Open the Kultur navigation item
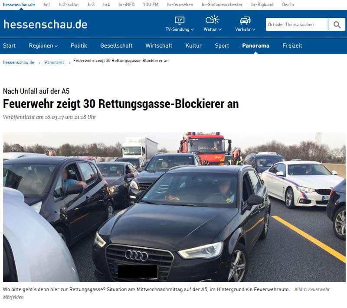This screenshot has height=308, width=347. click(x=193, y=46)
